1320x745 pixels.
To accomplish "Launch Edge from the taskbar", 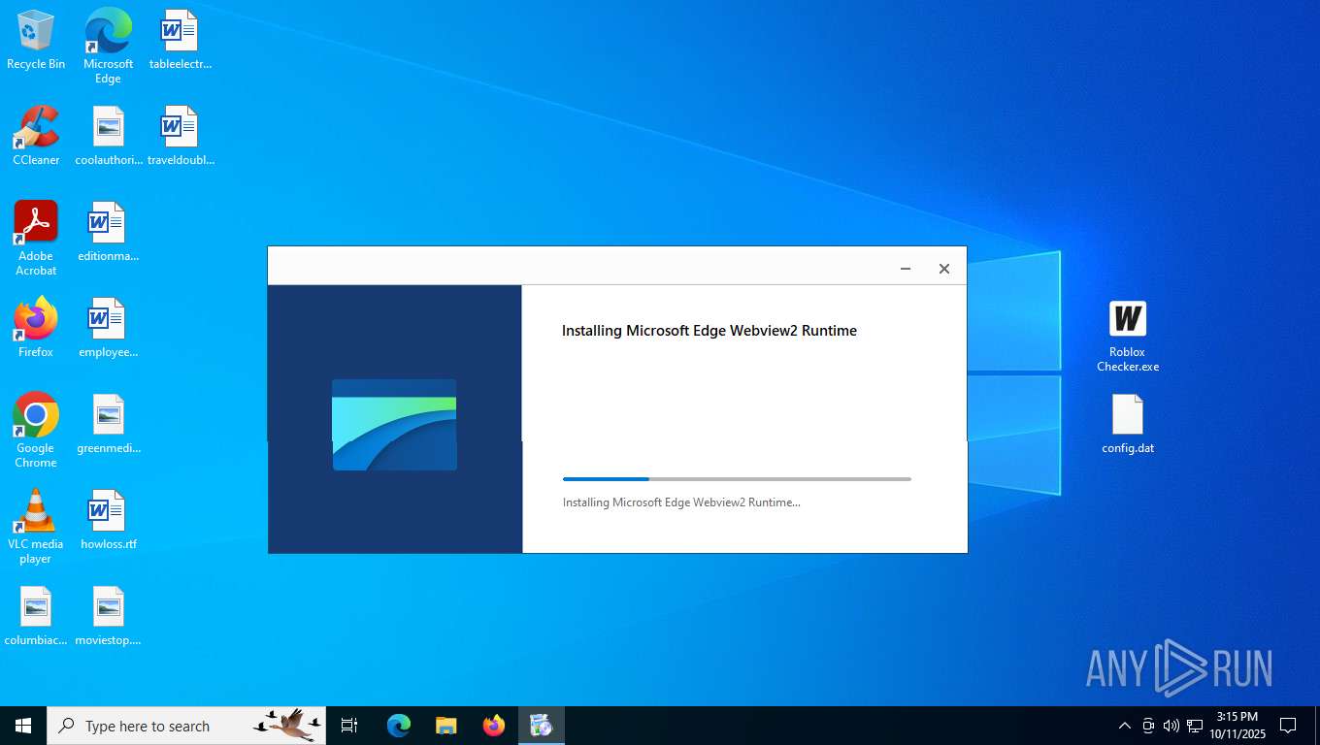I will coord(399,726).
